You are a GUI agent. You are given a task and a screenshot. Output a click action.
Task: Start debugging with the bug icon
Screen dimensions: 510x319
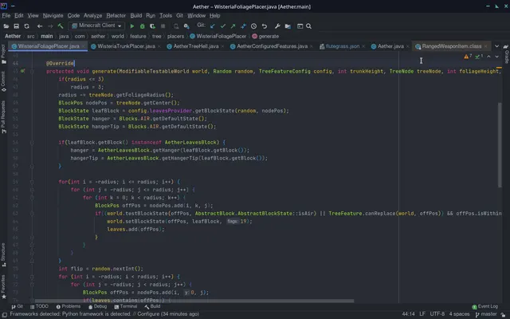[x=142, y=26]
